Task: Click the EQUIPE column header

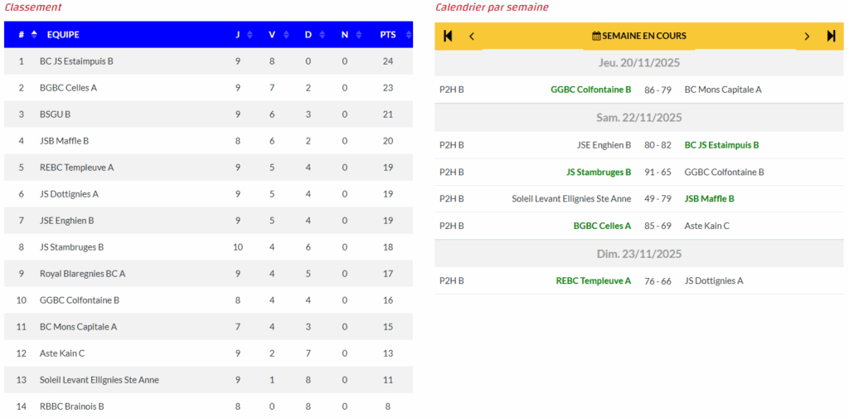Action: click(63, 34)
